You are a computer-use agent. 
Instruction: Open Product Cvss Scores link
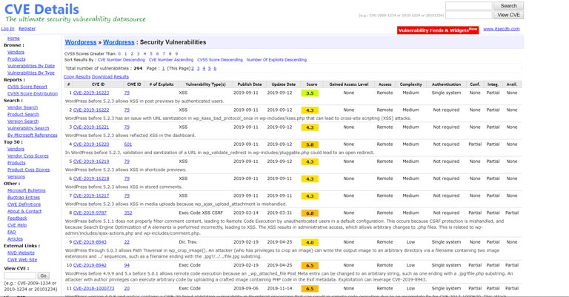point(28,170)
